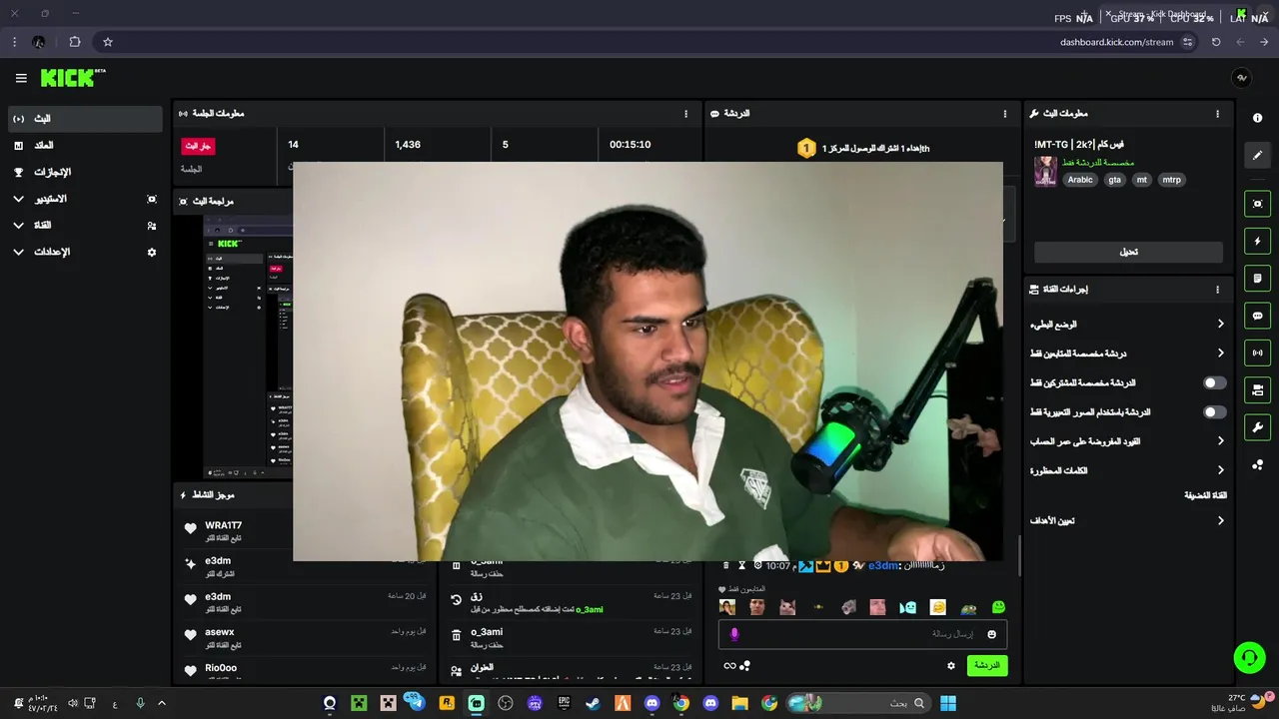Open the emoji picker smiley in chat box

coord(991,634)
